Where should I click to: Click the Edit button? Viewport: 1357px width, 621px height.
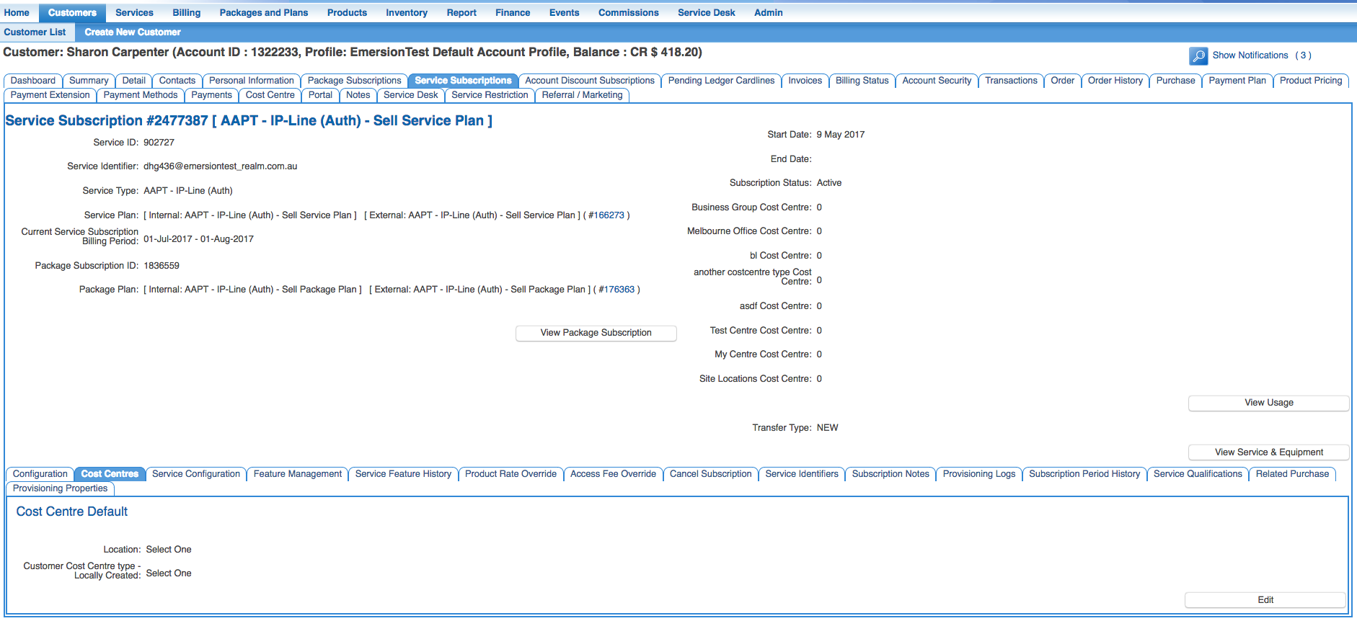click(1265, 600)
